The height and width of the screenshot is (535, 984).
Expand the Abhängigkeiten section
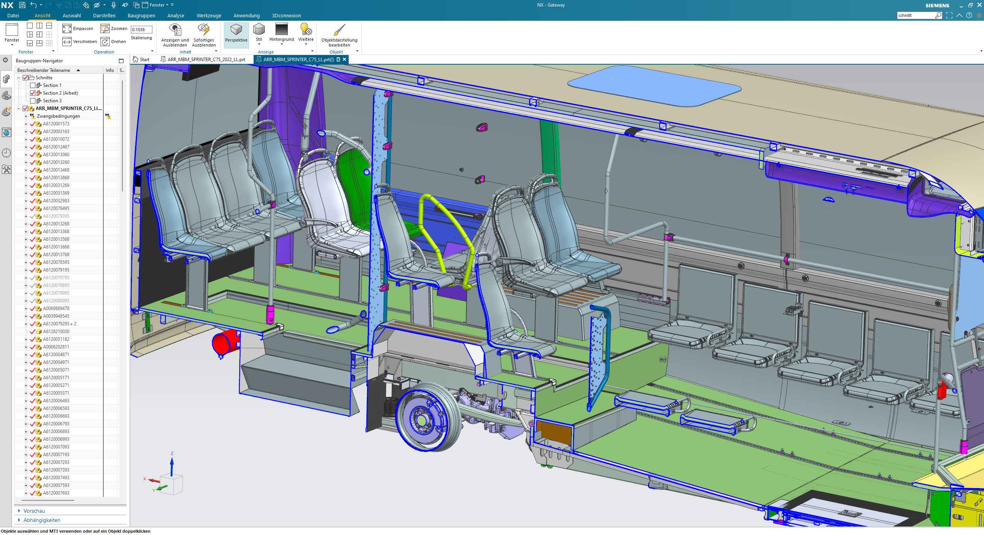coord(42,520)
